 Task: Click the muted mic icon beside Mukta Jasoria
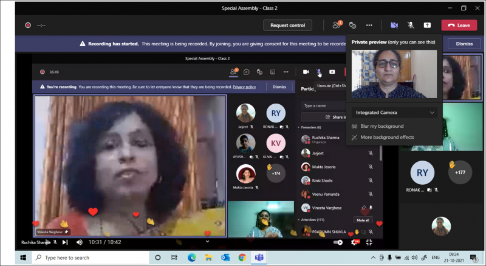tap(371, 167)
